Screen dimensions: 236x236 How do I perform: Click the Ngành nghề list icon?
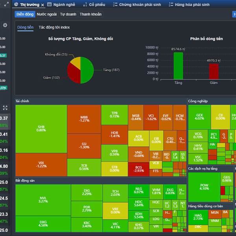(50, 4)
